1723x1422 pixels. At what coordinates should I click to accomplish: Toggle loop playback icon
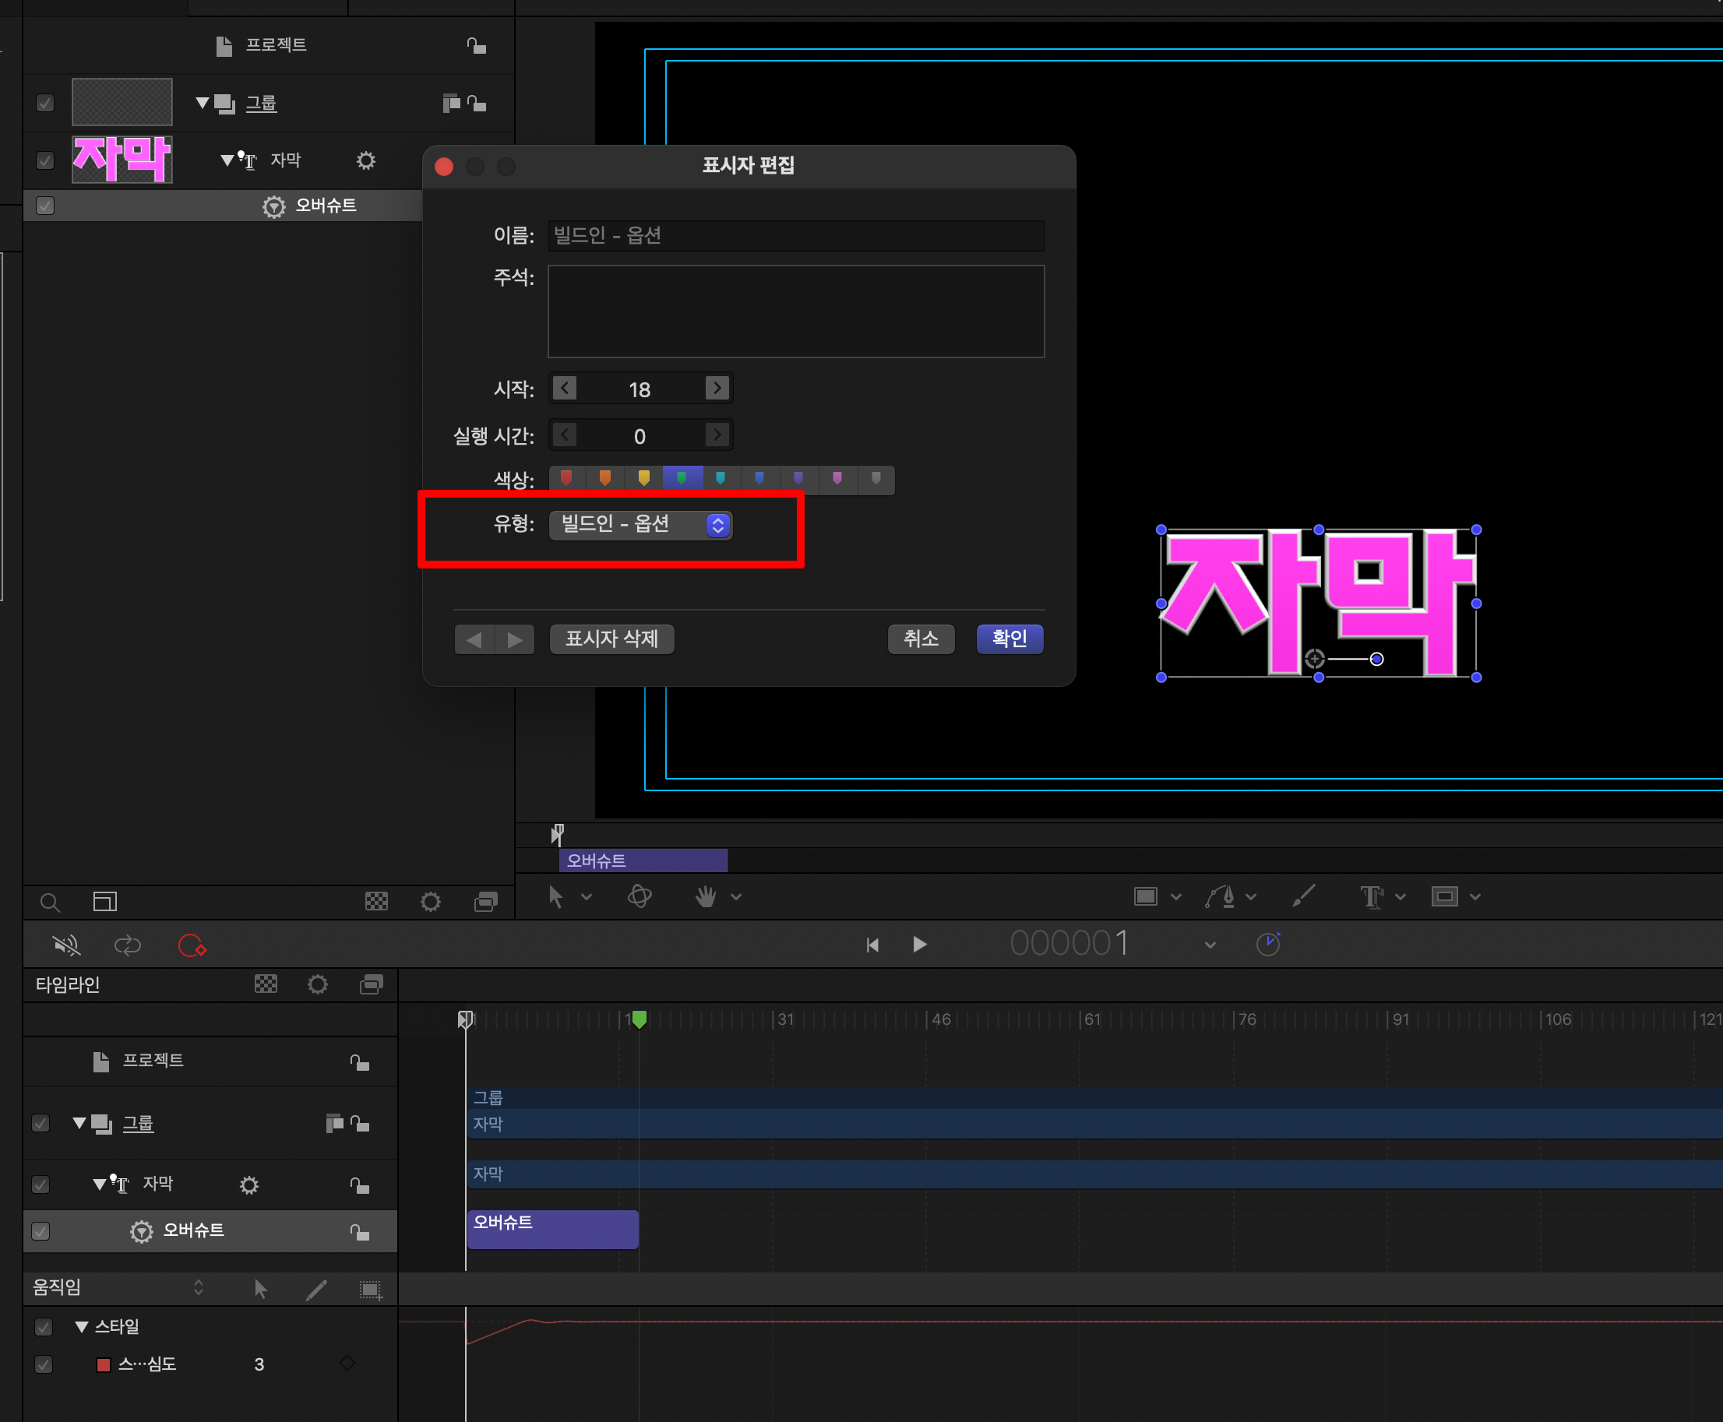127,945
